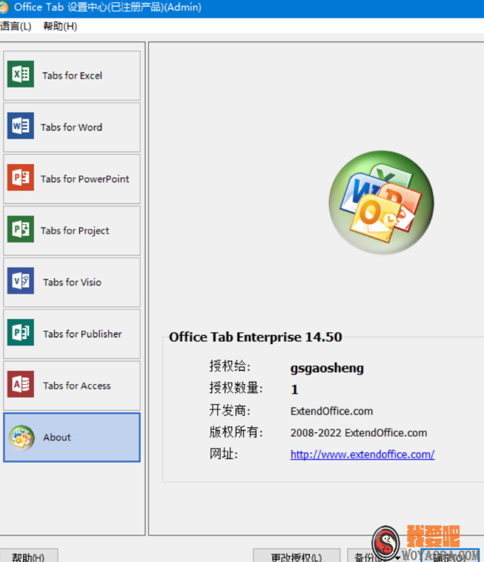Click the PowerPoint icon in the sidebar
The height and width of the screenshot is (562, 484).
coord(21,177)
